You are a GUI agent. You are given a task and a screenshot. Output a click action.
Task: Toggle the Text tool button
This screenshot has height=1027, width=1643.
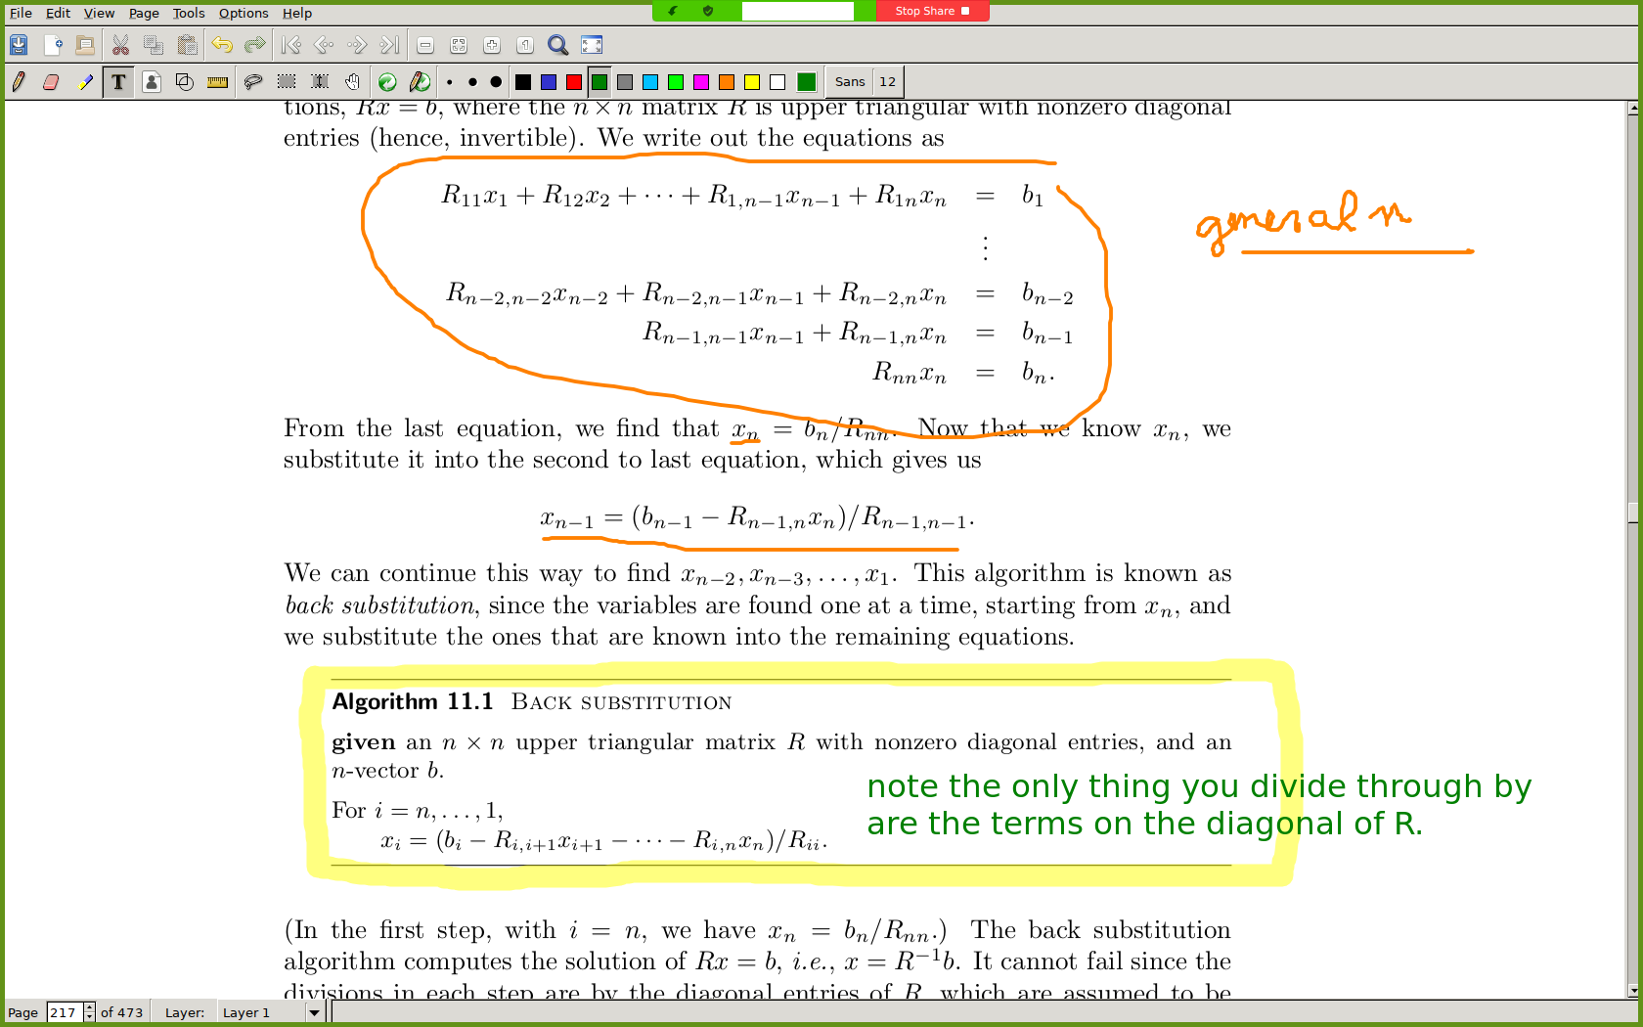pos(118,82)
